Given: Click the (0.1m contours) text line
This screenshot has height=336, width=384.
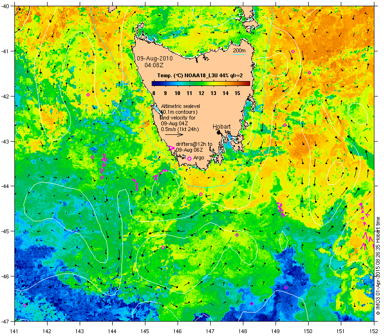Looking at the screenshot, I should 179,112.
